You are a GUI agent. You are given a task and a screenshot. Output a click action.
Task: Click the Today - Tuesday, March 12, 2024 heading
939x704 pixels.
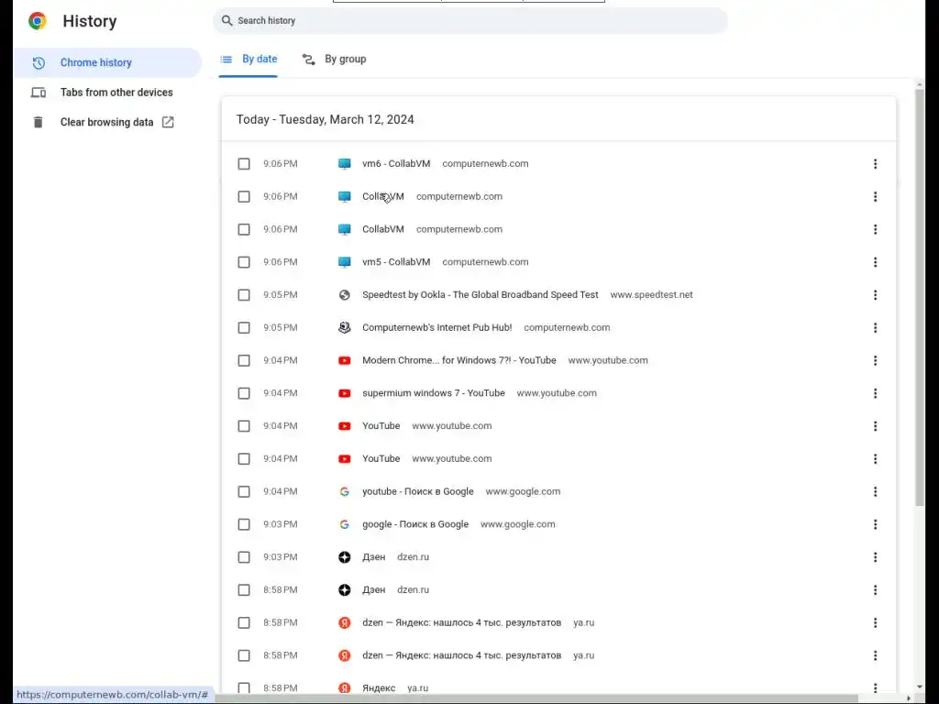click(326, 120)
